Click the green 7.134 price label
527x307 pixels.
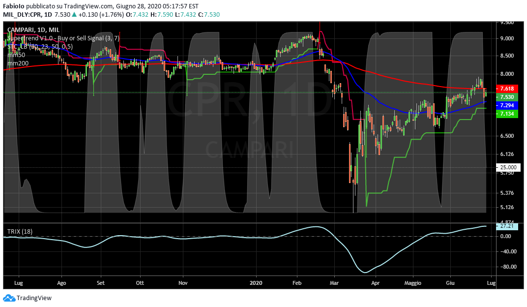pos(507,114)
